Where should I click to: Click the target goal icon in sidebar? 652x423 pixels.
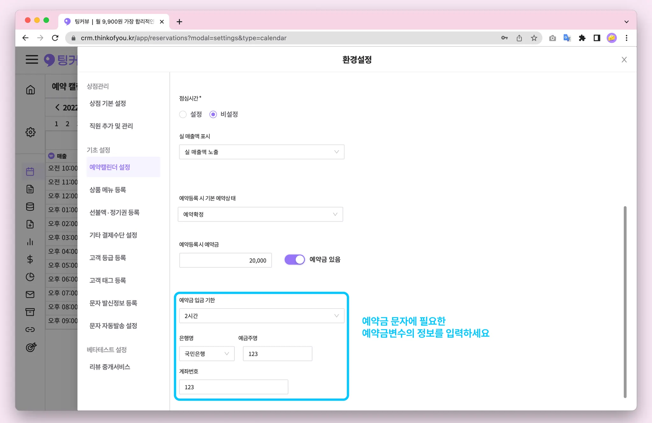(x=31, y=347)
